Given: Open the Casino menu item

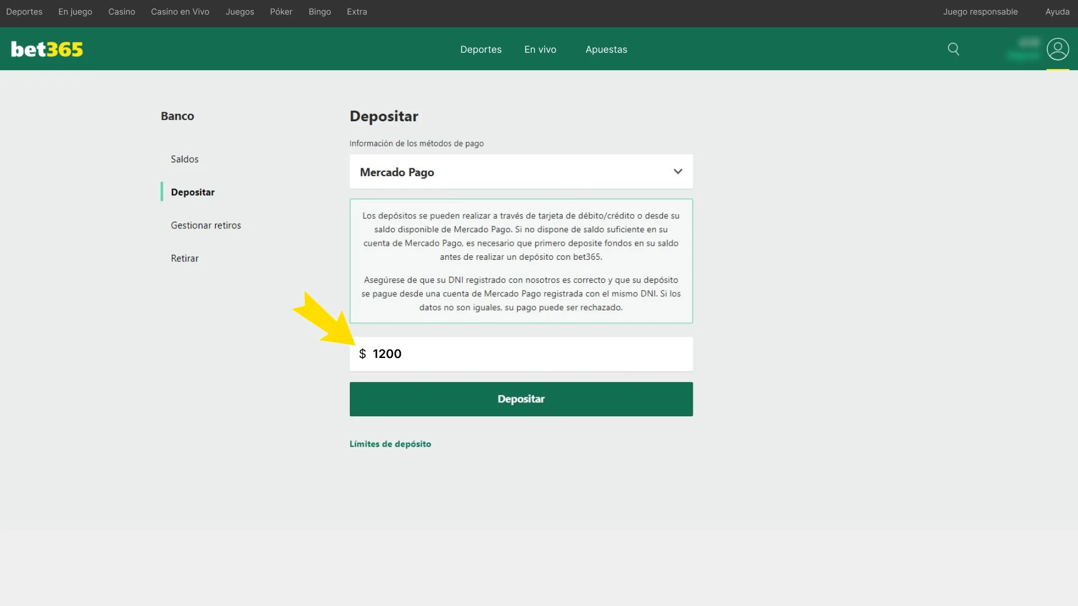Looking at the screenshot, I should click(121, 11).
